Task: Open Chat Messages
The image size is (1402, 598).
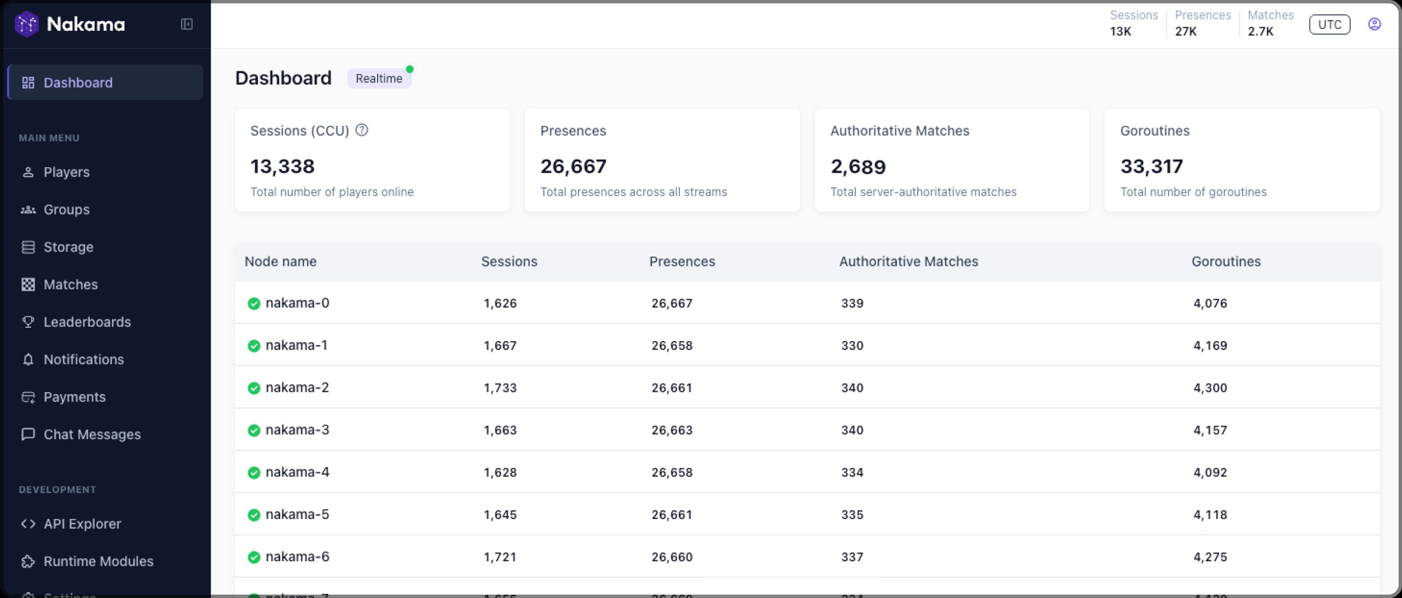Action: click(x=92, y=435)
